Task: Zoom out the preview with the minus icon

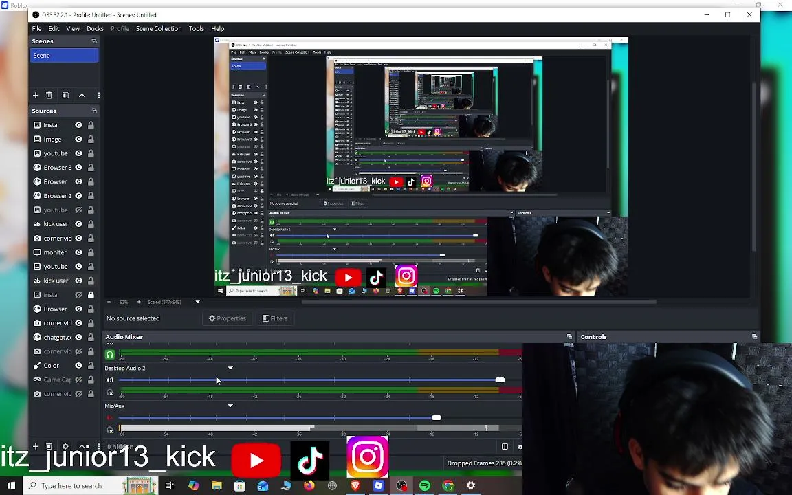Action: (109, 302)
